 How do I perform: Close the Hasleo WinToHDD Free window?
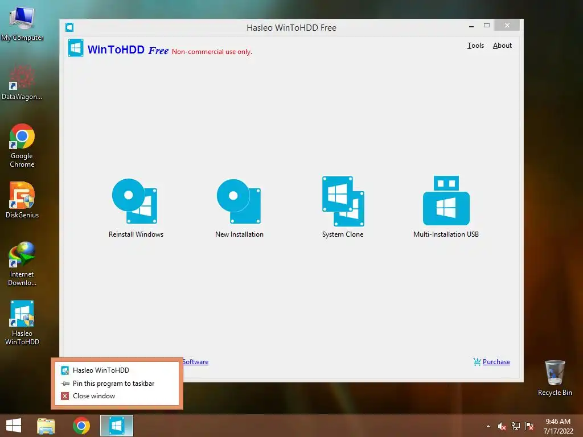(x=507, y=25)
